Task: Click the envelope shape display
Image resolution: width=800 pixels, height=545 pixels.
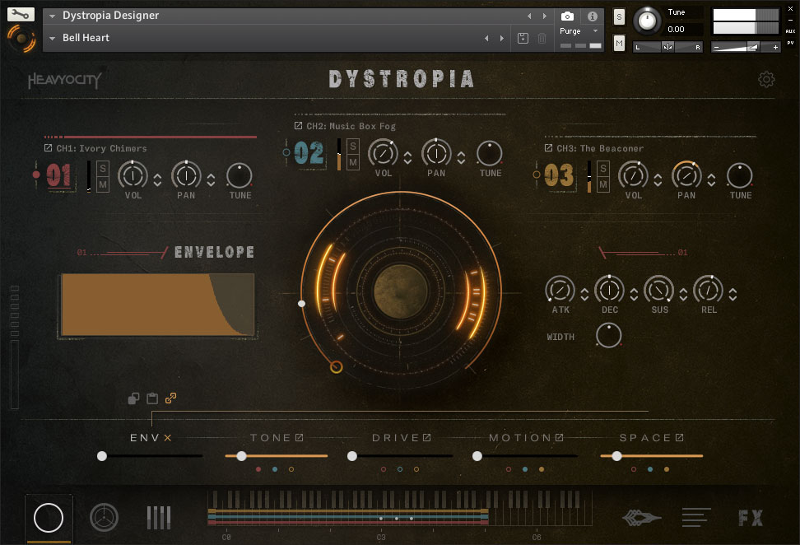Action: point(157,305)
